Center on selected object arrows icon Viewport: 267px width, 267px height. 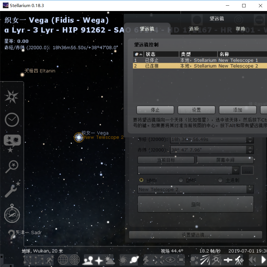pyautogui.click(x=158, y=260)
